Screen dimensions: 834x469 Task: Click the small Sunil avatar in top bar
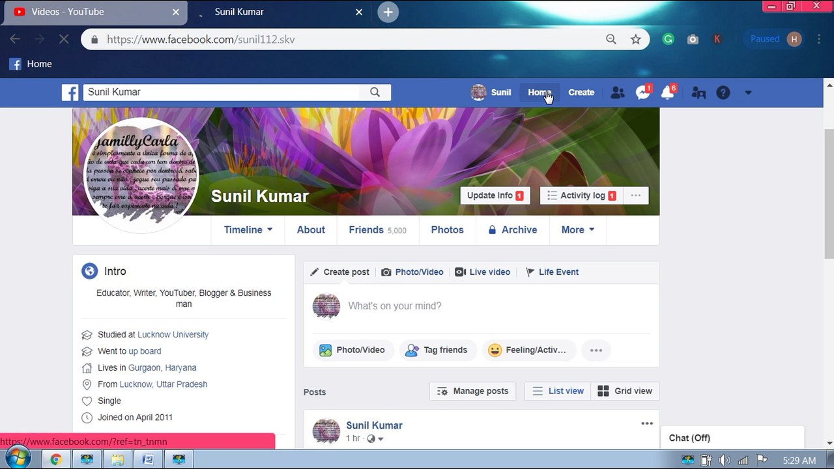pyautogui.click(x=479, y=92)
